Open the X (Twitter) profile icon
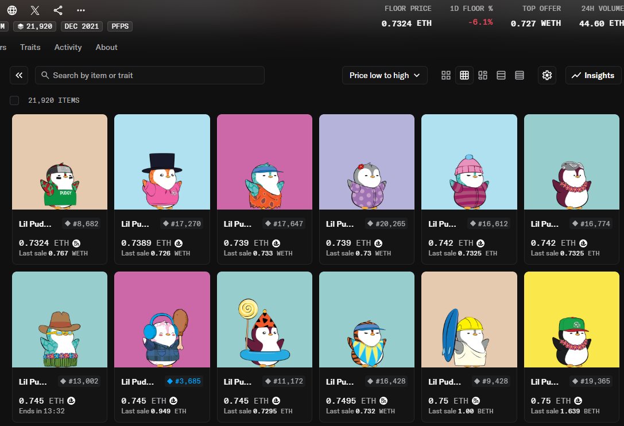The height and width of the screenshot is (426, 624). click(35, 10)
